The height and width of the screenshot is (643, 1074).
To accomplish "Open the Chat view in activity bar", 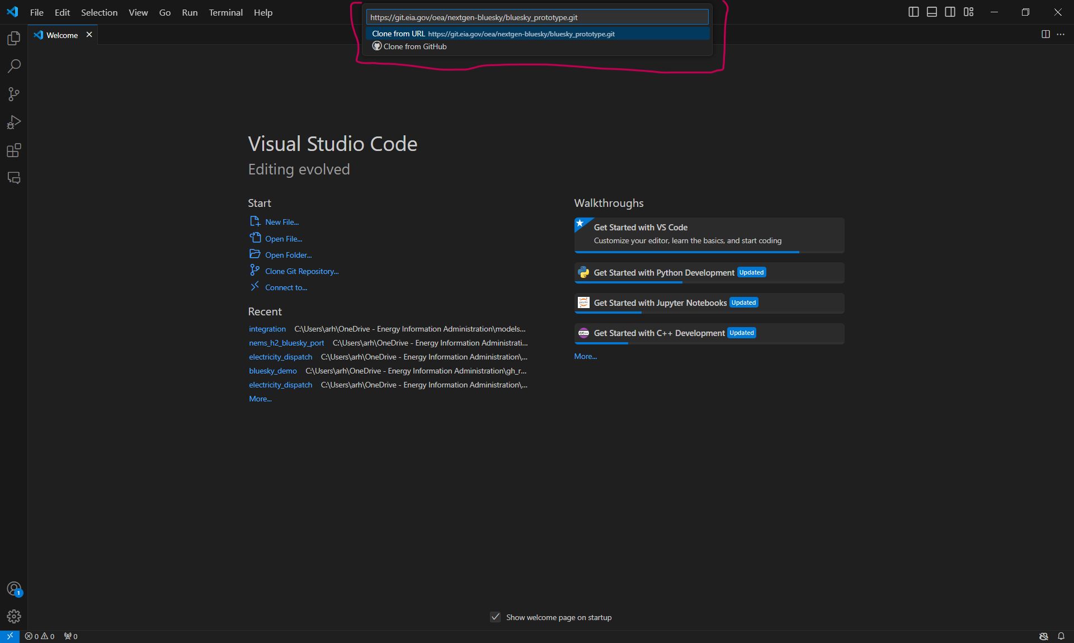I will [x=13, y=178].
